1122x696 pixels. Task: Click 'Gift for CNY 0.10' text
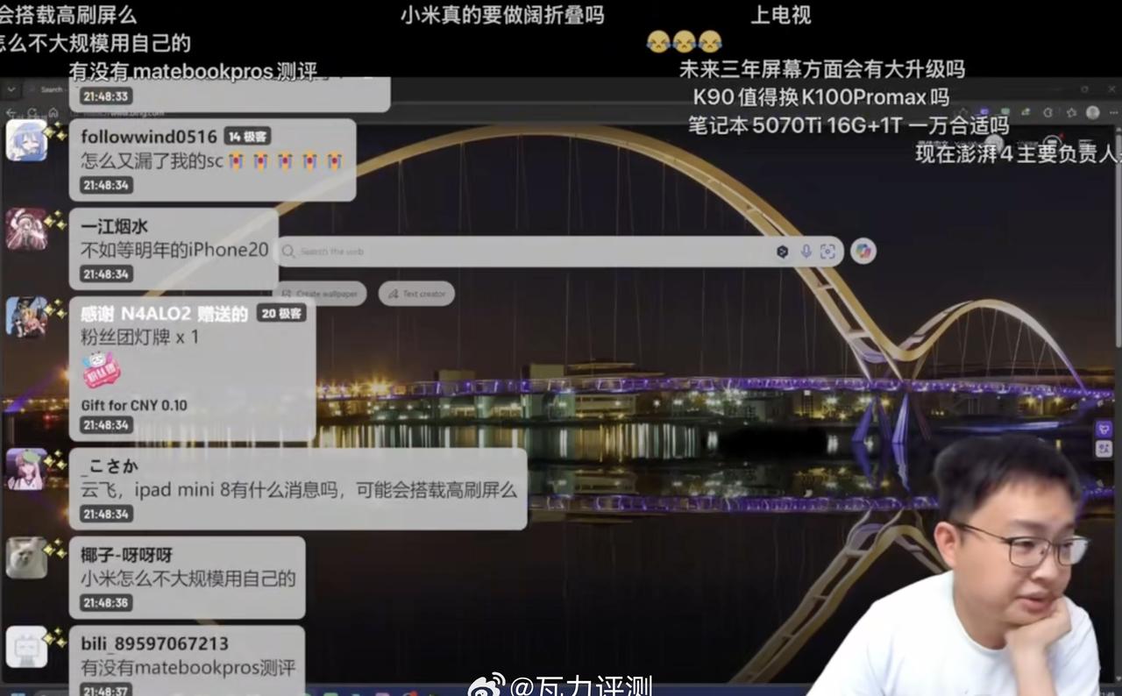(x=134, y=406)
